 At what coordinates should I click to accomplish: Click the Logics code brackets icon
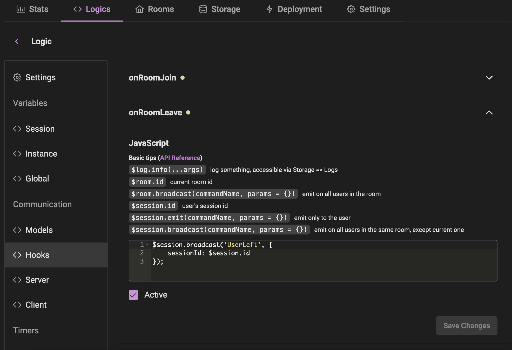pyautogui.click(x=78, y=9)
